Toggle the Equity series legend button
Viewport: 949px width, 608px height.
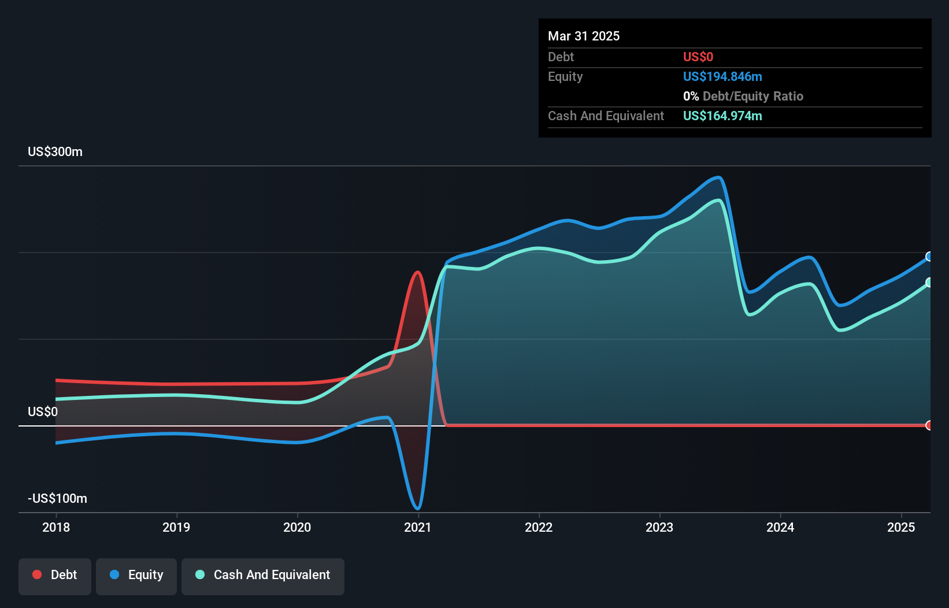click(x=136, y=576)
